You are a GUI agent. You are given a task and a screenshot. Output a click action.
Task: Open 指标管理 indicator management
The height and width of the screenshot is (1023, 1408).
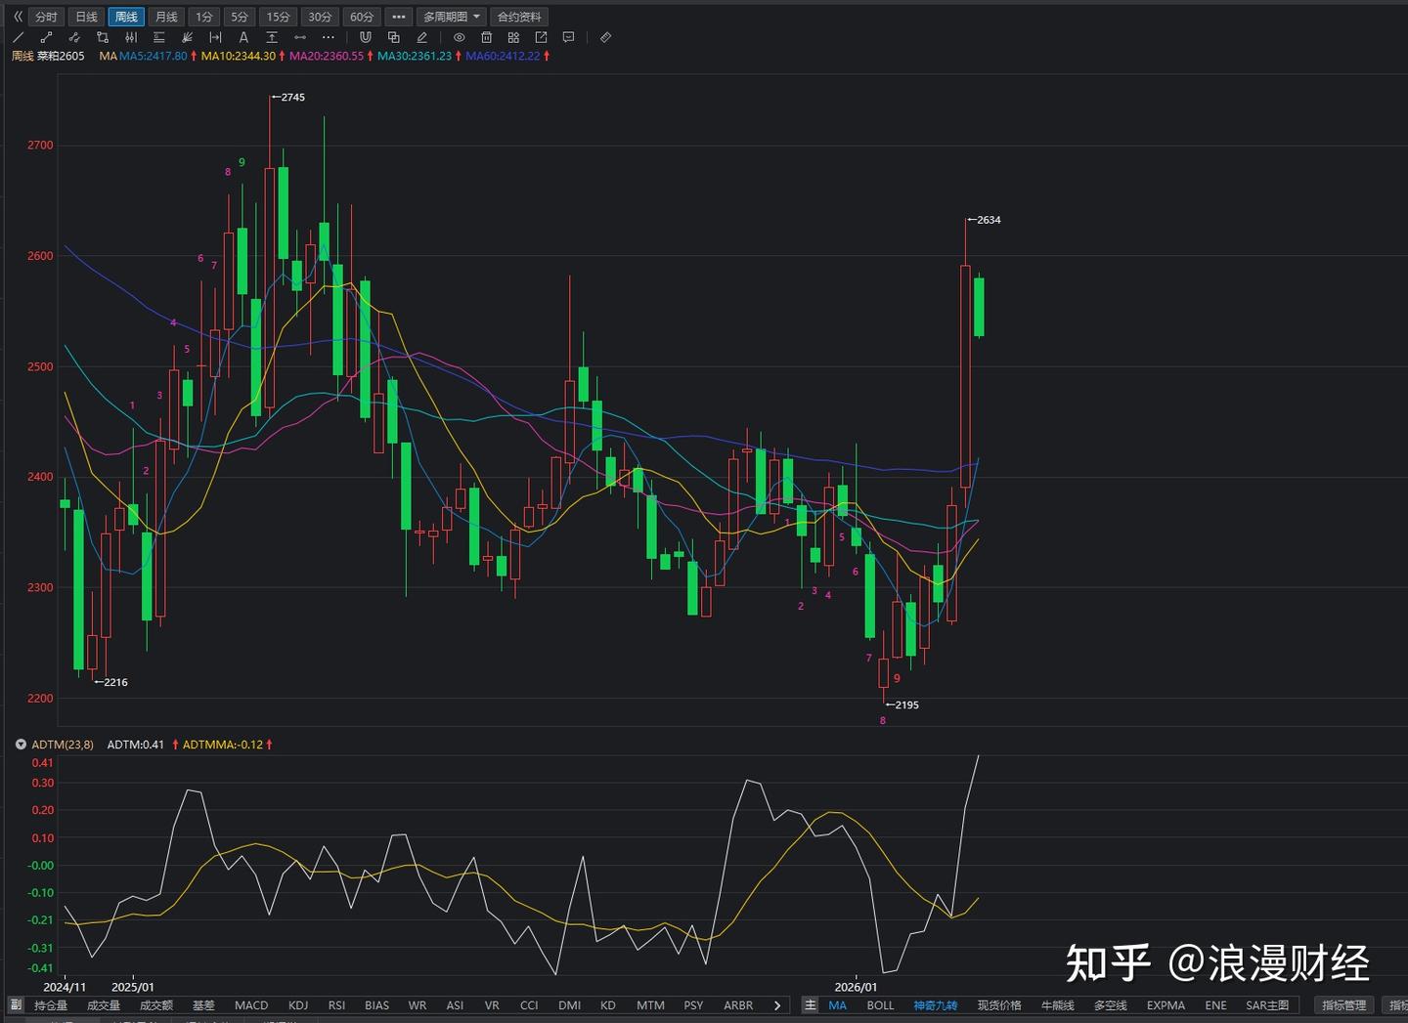(1344, 1005)
